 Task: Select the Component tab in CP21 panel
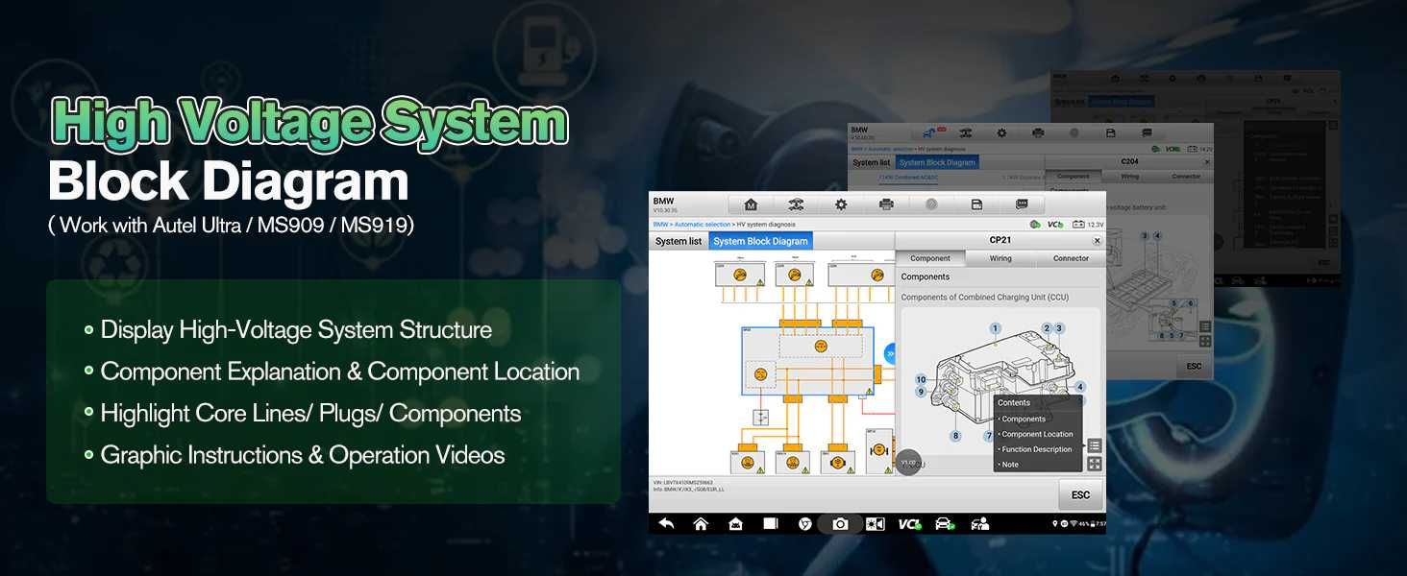(930, 258)
